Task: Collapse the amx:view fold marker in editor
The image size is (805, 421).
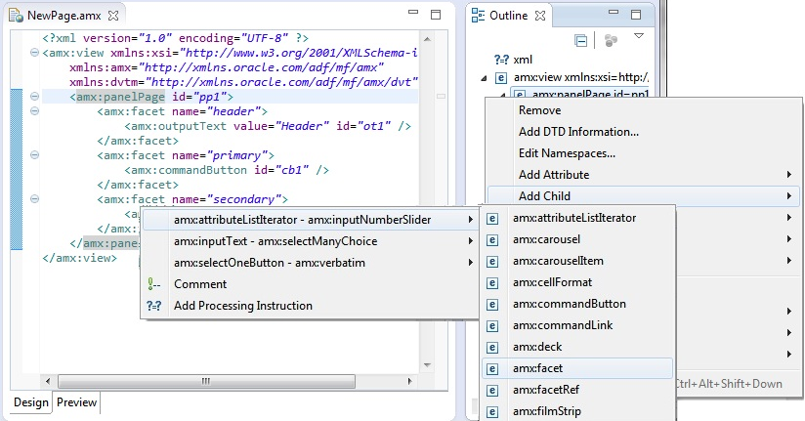Action: tap(34, 53)
